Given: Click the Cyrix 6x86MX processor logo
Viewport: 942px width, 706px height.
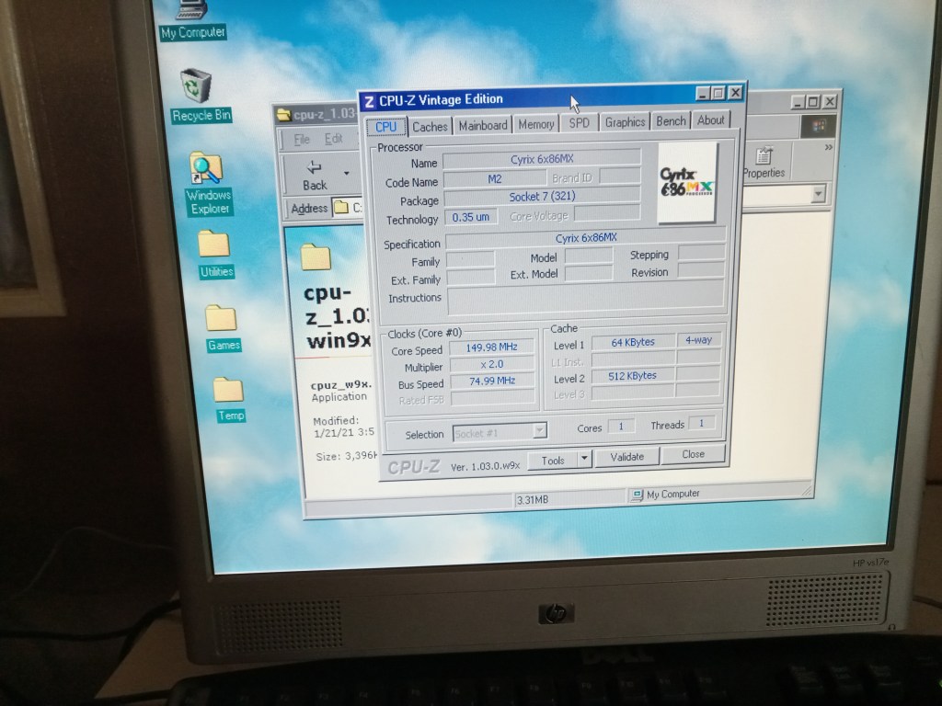Looking at the screenshot, I should [x=687, y=183].
